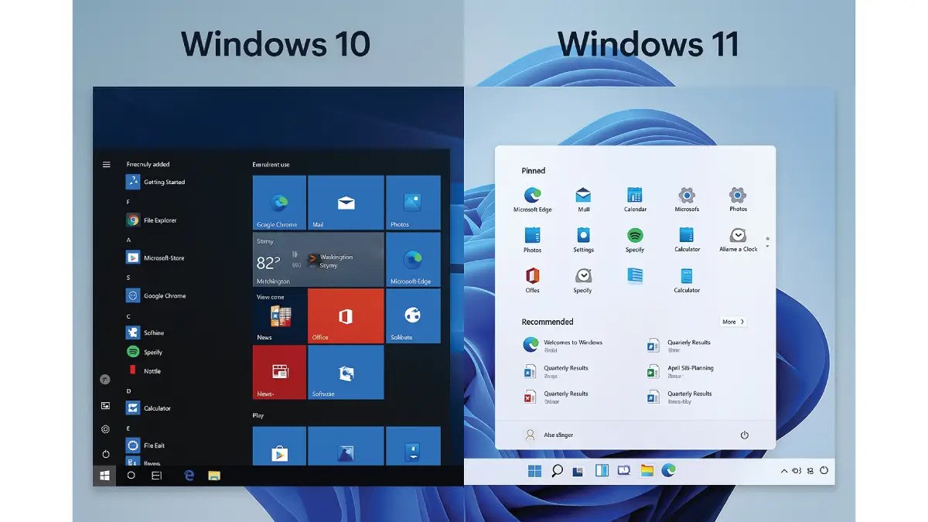Launch Edge from the Windows 11 taskbar

click(669, 470)
